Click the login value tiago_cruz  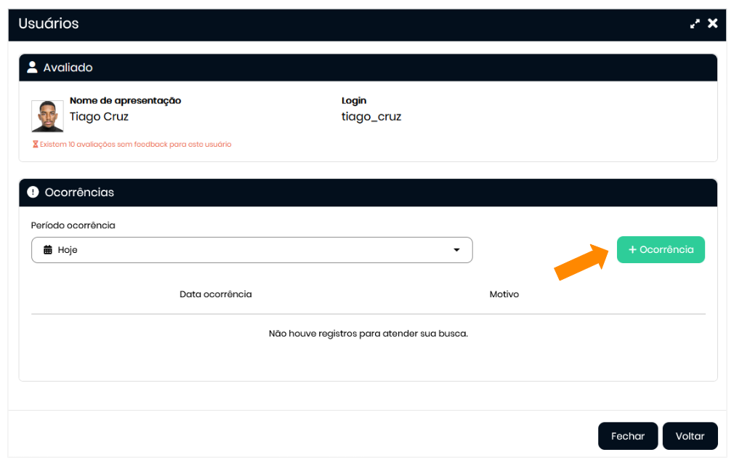pos(371,116)
